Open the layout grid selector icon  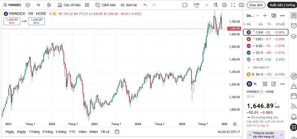87,5
